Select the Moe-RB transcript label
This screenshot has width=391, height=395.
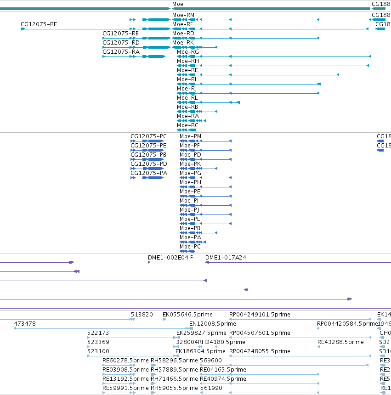[187, 107]
